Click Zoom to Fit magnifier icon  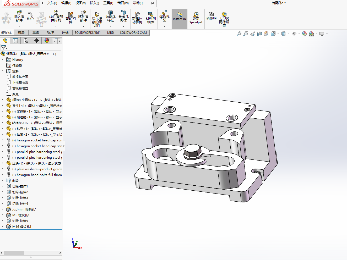coord(239,34)
